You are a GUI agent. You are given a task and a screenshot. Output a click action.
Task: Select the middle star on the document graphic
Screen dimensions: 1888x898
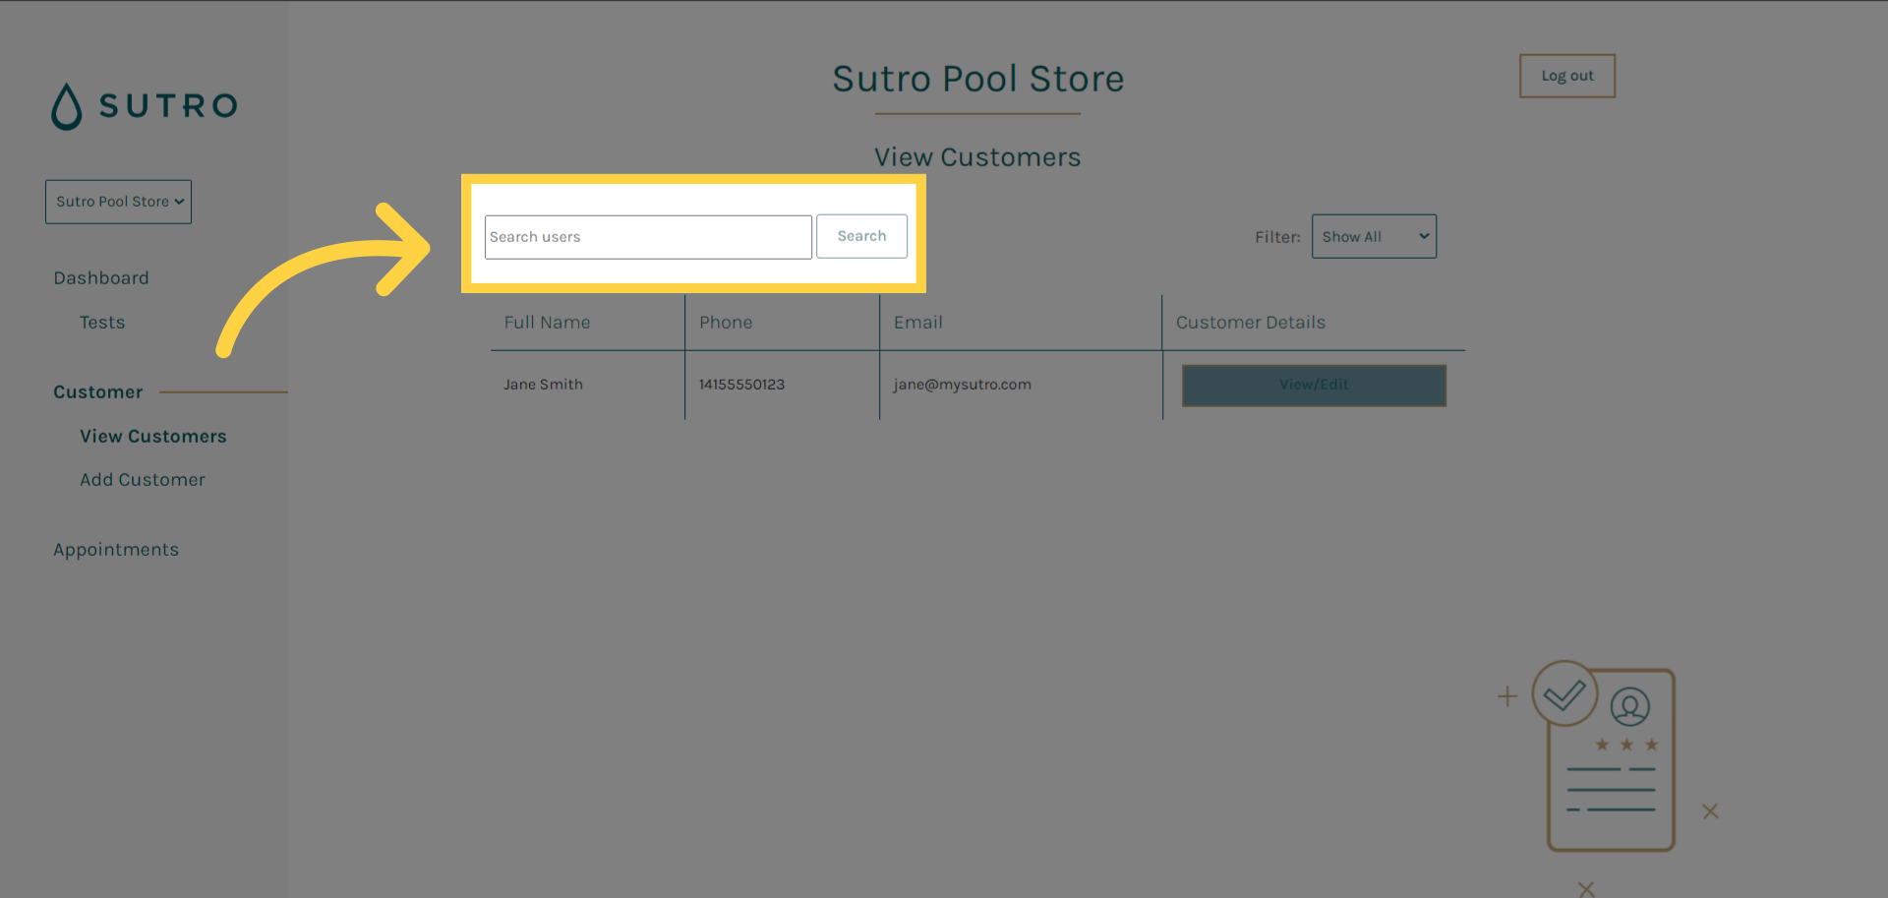pyautogui.click(x=1625, y=745)
